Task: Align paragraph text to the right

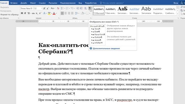Action: pyautogui.click(x=69, y=13)
